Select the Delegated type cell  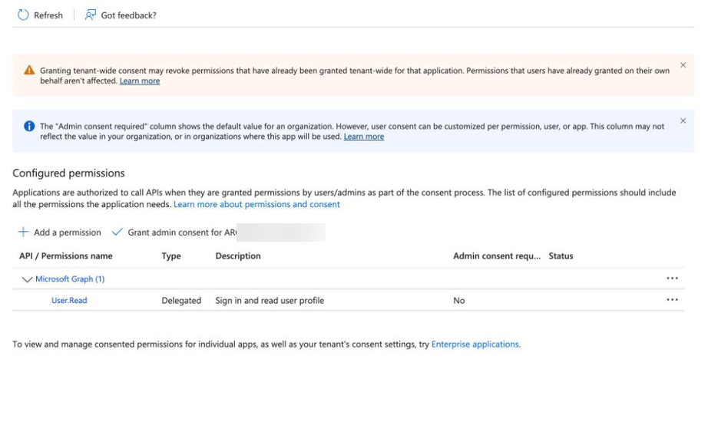point(181,300)
